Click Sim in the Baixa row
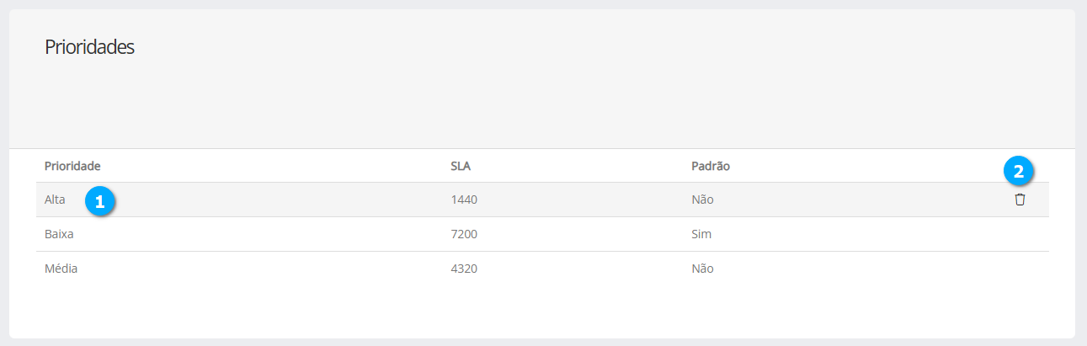The image size is (1087, 346). 701,234
